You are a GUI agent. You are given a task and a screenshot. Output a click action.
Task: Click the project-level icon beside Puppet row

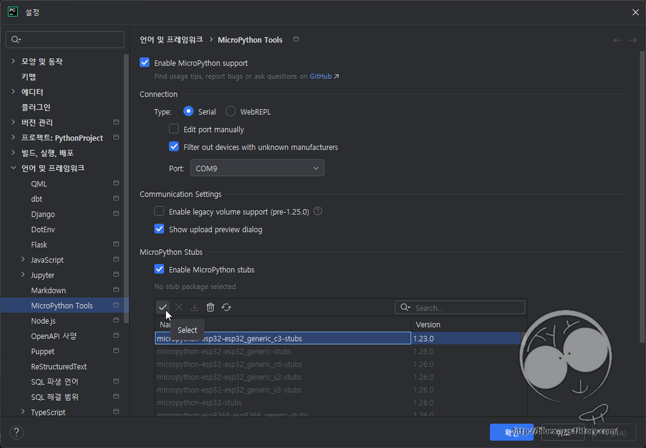pyautogui.click(x=116, y=351)
